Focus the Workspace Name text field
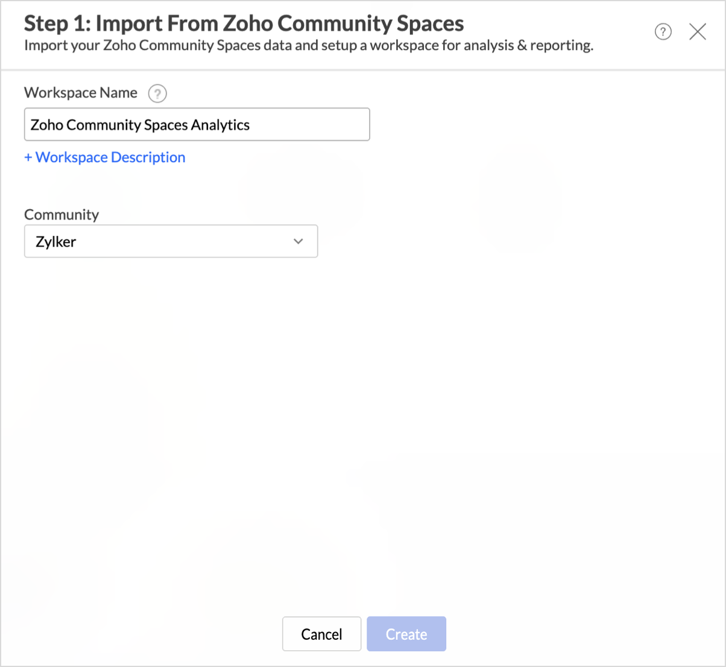The image size is (726, 667). point(197,125)
